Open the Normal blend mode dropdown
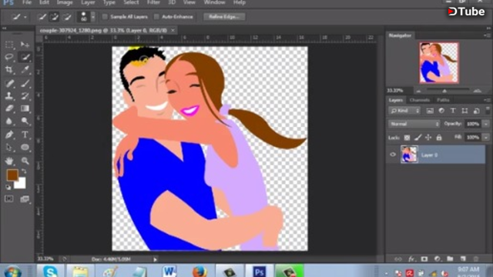 [x=414, y=124]
